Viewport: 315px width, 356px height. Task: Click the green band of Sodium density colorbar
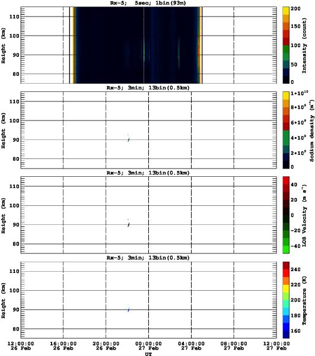(x=286, y=138)
